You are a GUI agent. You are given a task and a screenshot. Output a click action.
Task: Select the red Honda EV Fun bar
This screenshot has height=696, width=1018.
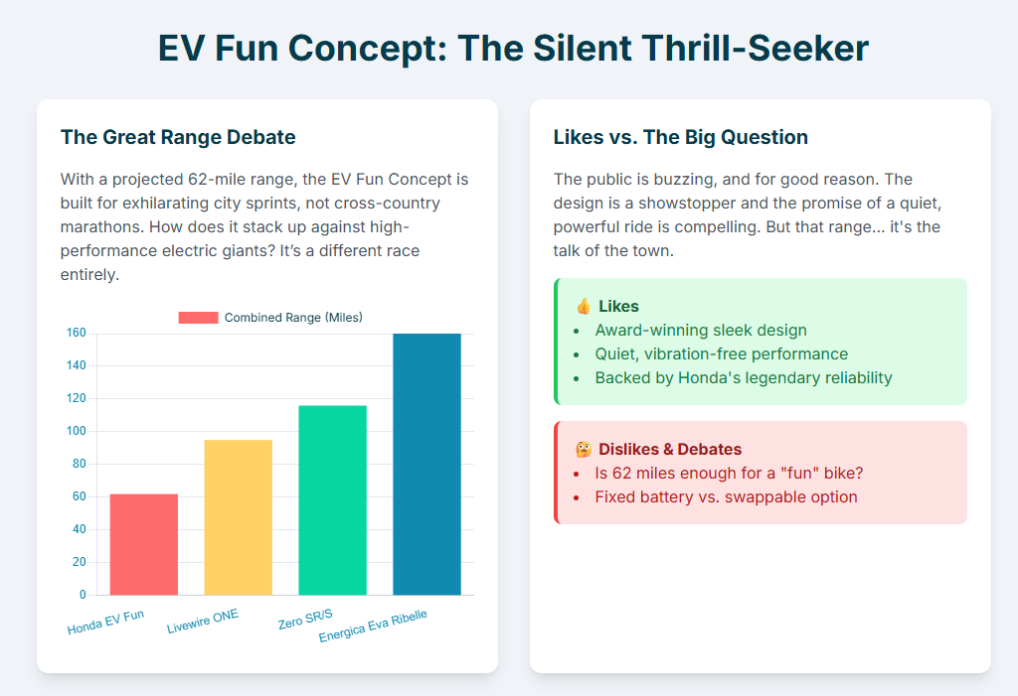tap(144, 544)
